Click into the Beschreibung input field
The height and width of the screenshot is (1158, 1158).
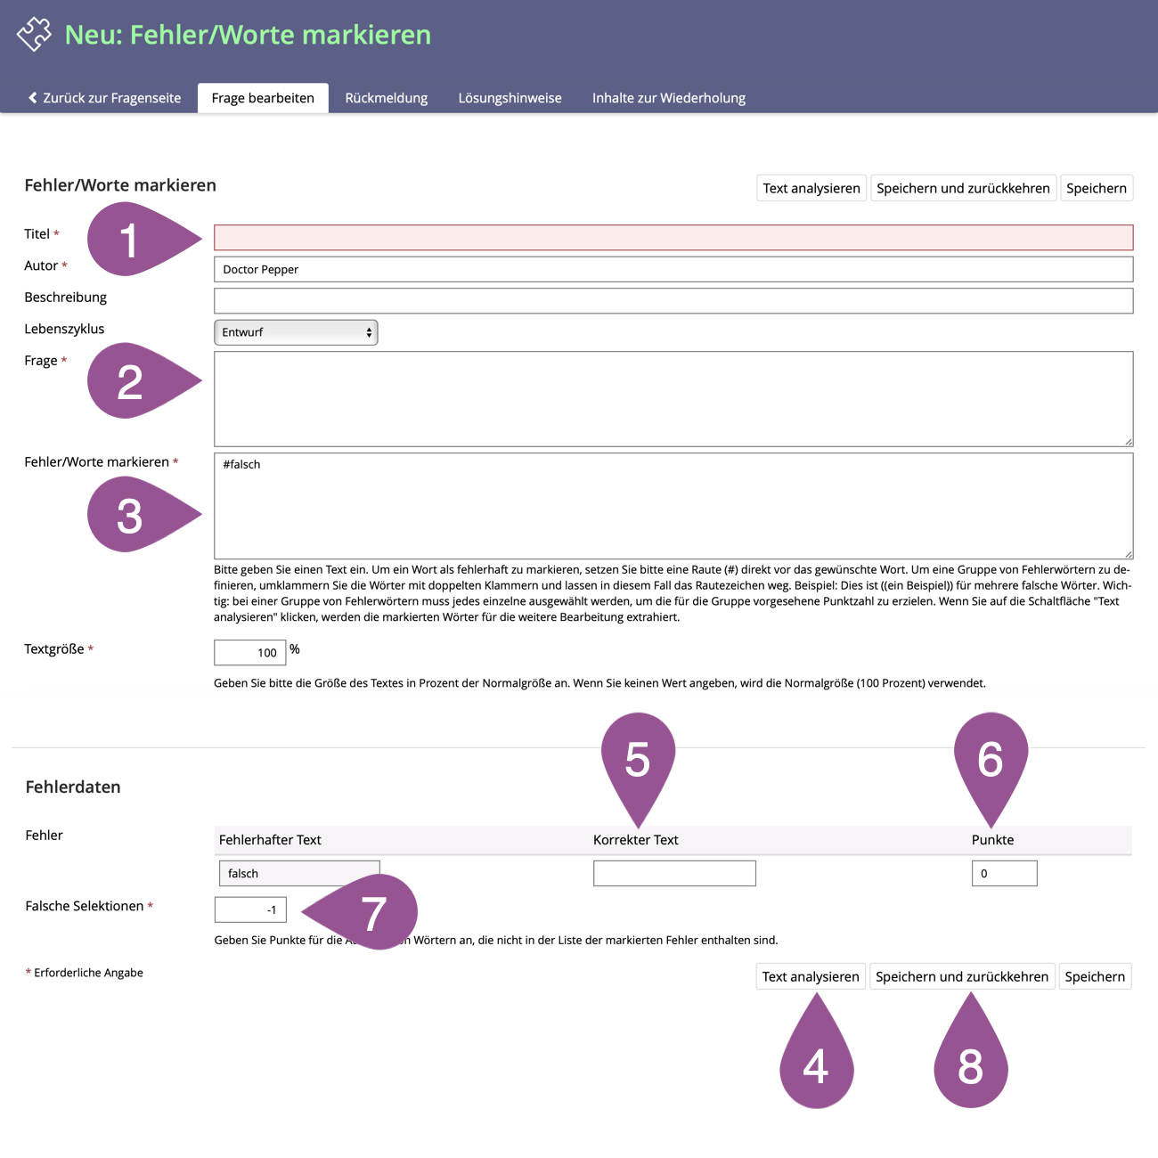[673, 301]
